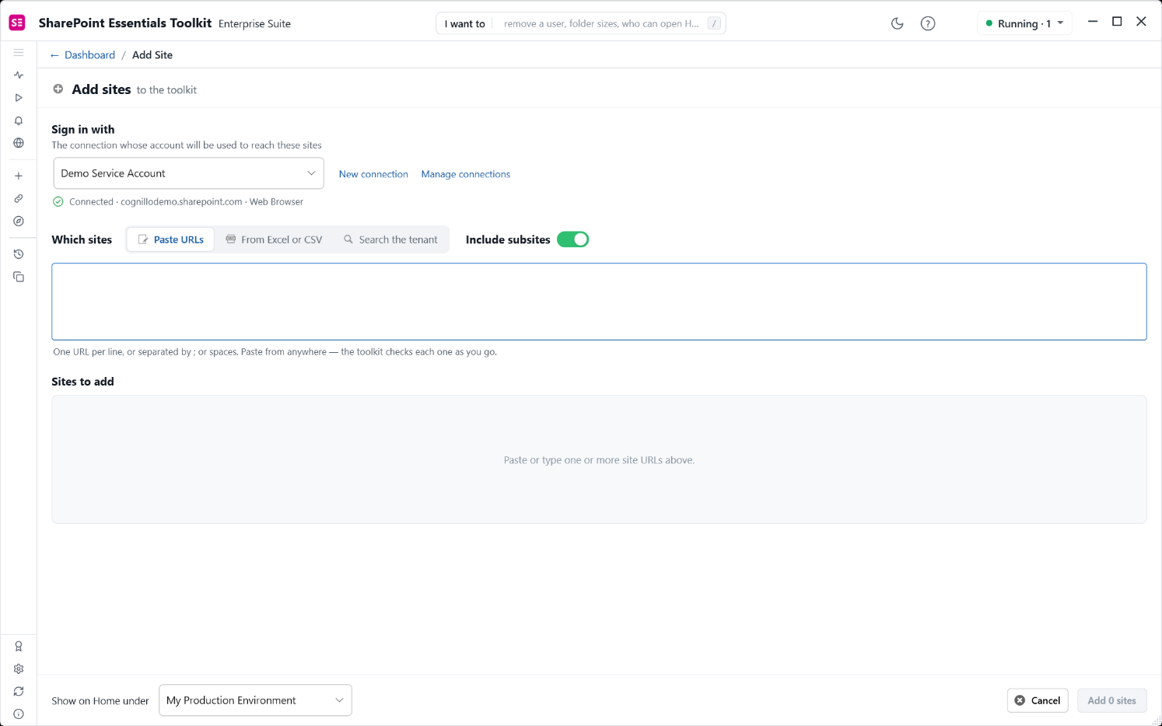Click the Add 0 sites button
This screenshot has width=1162, height=726.
(1111, 700)
